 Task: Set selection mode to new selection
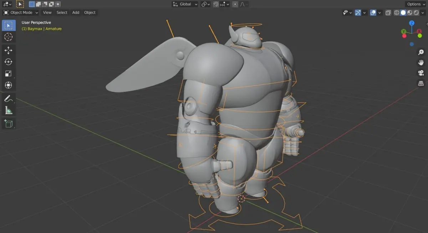point(32,4)
